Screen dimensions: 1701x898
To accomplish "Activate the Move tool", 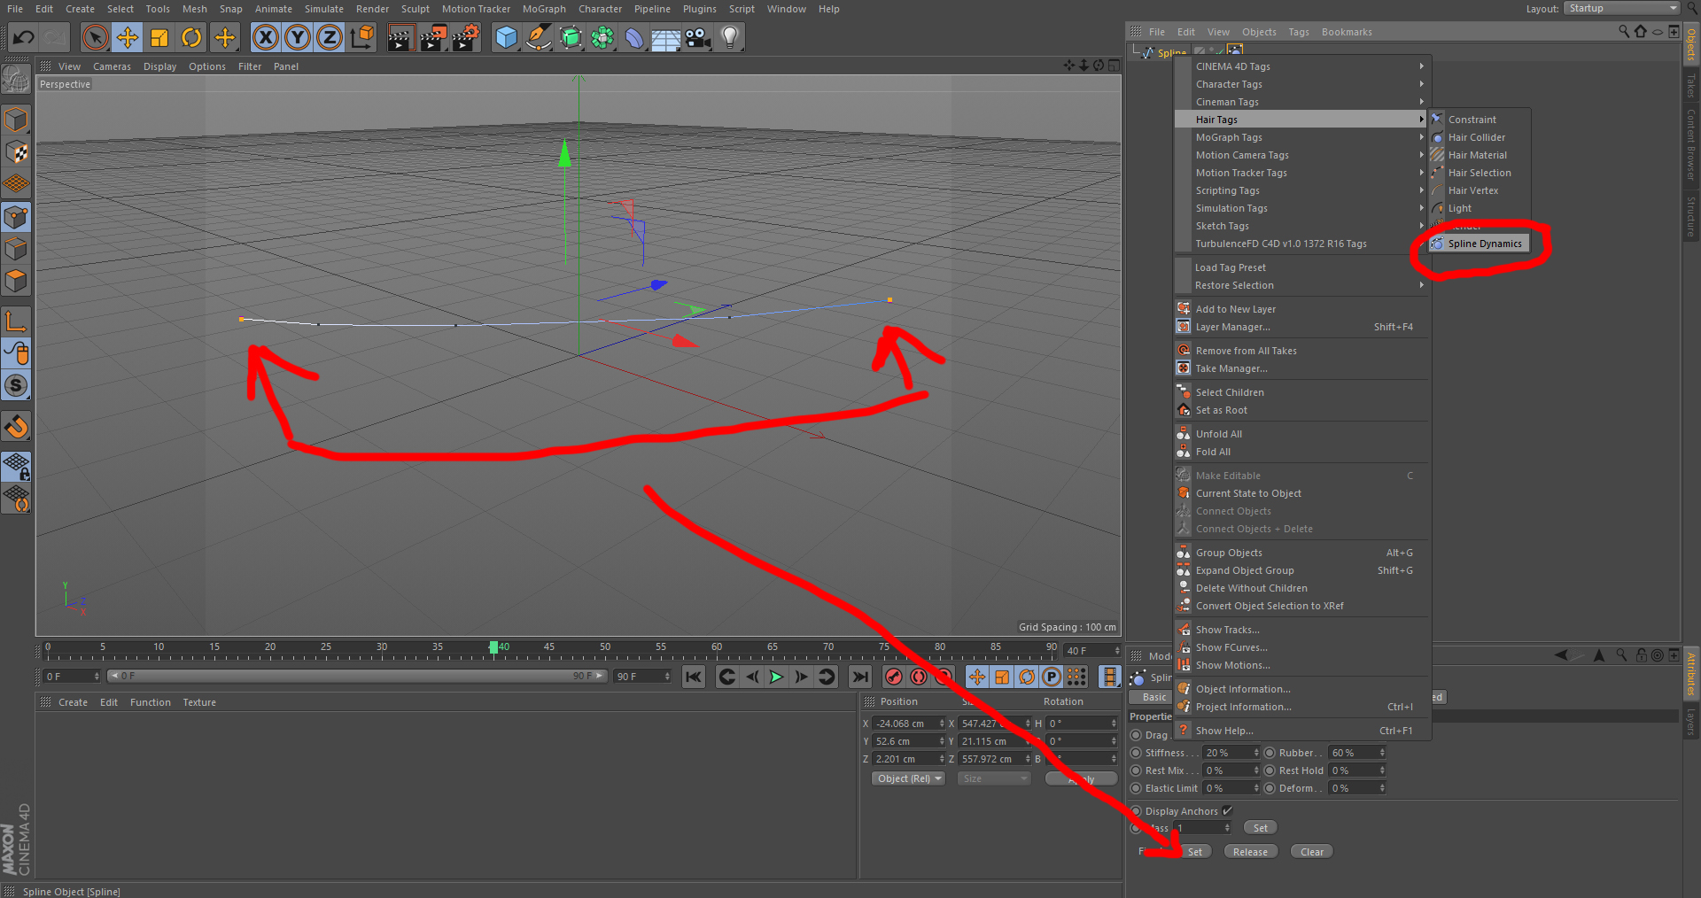I will (x=128, y=37).
